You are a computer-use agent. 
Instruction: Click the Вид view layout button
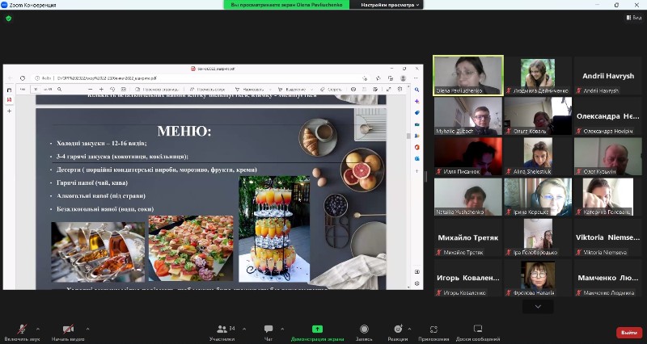(x=634, y=18)
